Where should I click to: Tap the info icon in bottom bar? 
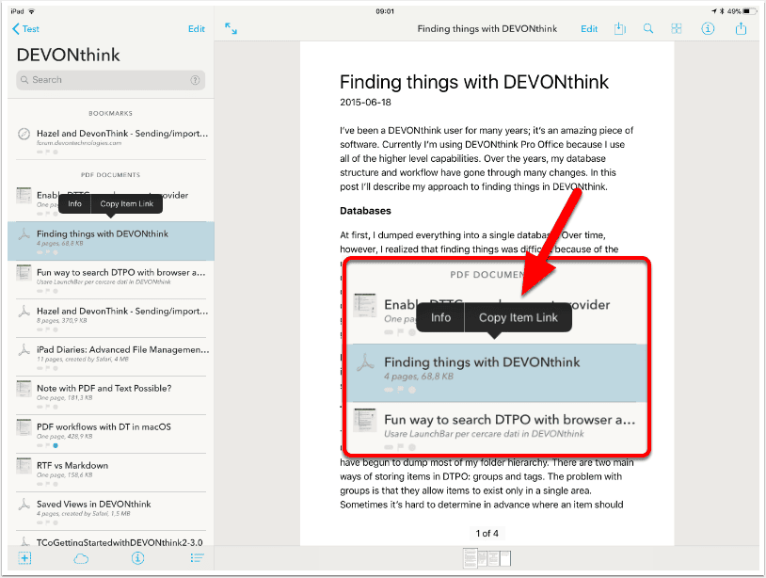(137, 558)
